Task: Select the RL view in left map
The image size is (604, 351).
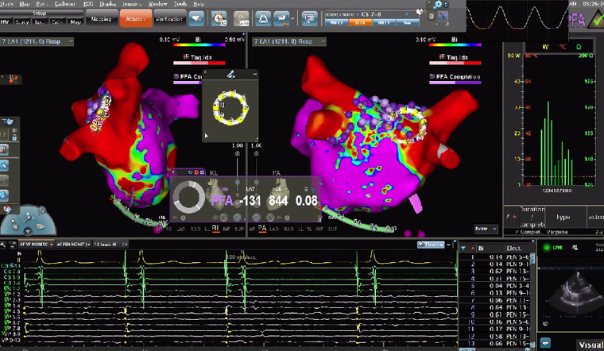Action: click(x=215, y=229)
